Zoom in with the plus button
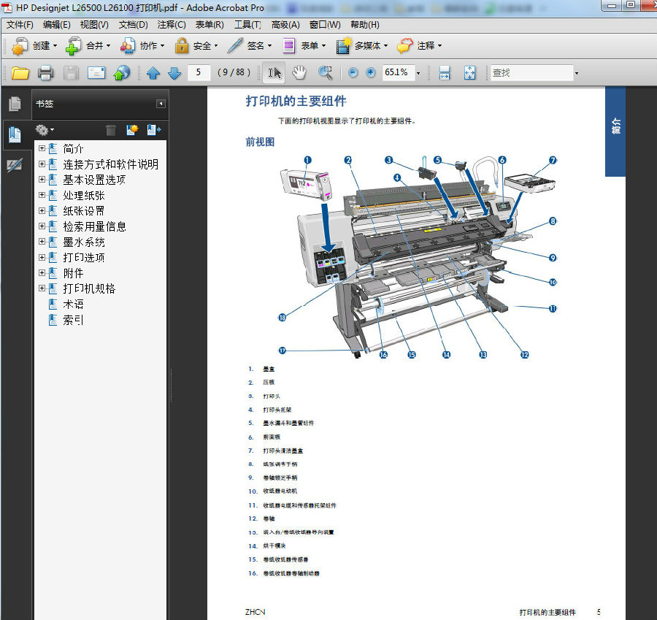Image resolution: width=657 pixels, height=620 pixels. [370, 73]
